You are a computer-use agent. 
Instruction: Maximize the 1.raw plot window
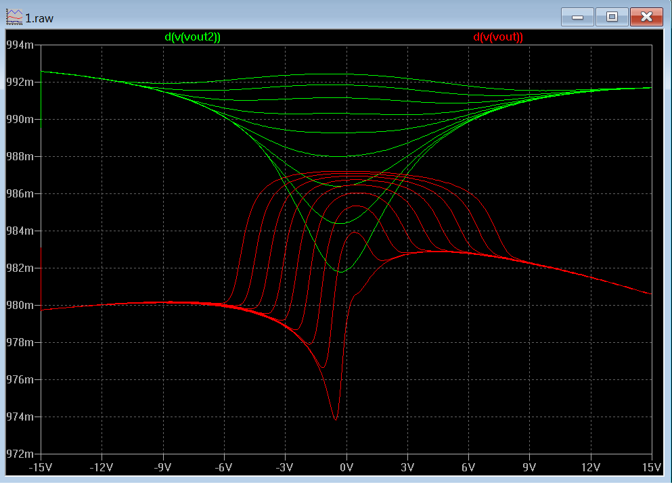(x=612, y=17)
